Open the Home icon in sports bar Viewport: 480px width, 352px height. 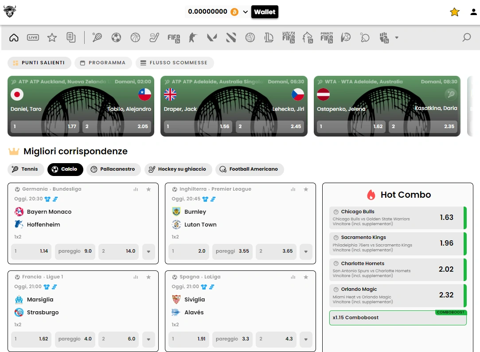point(14,38)
